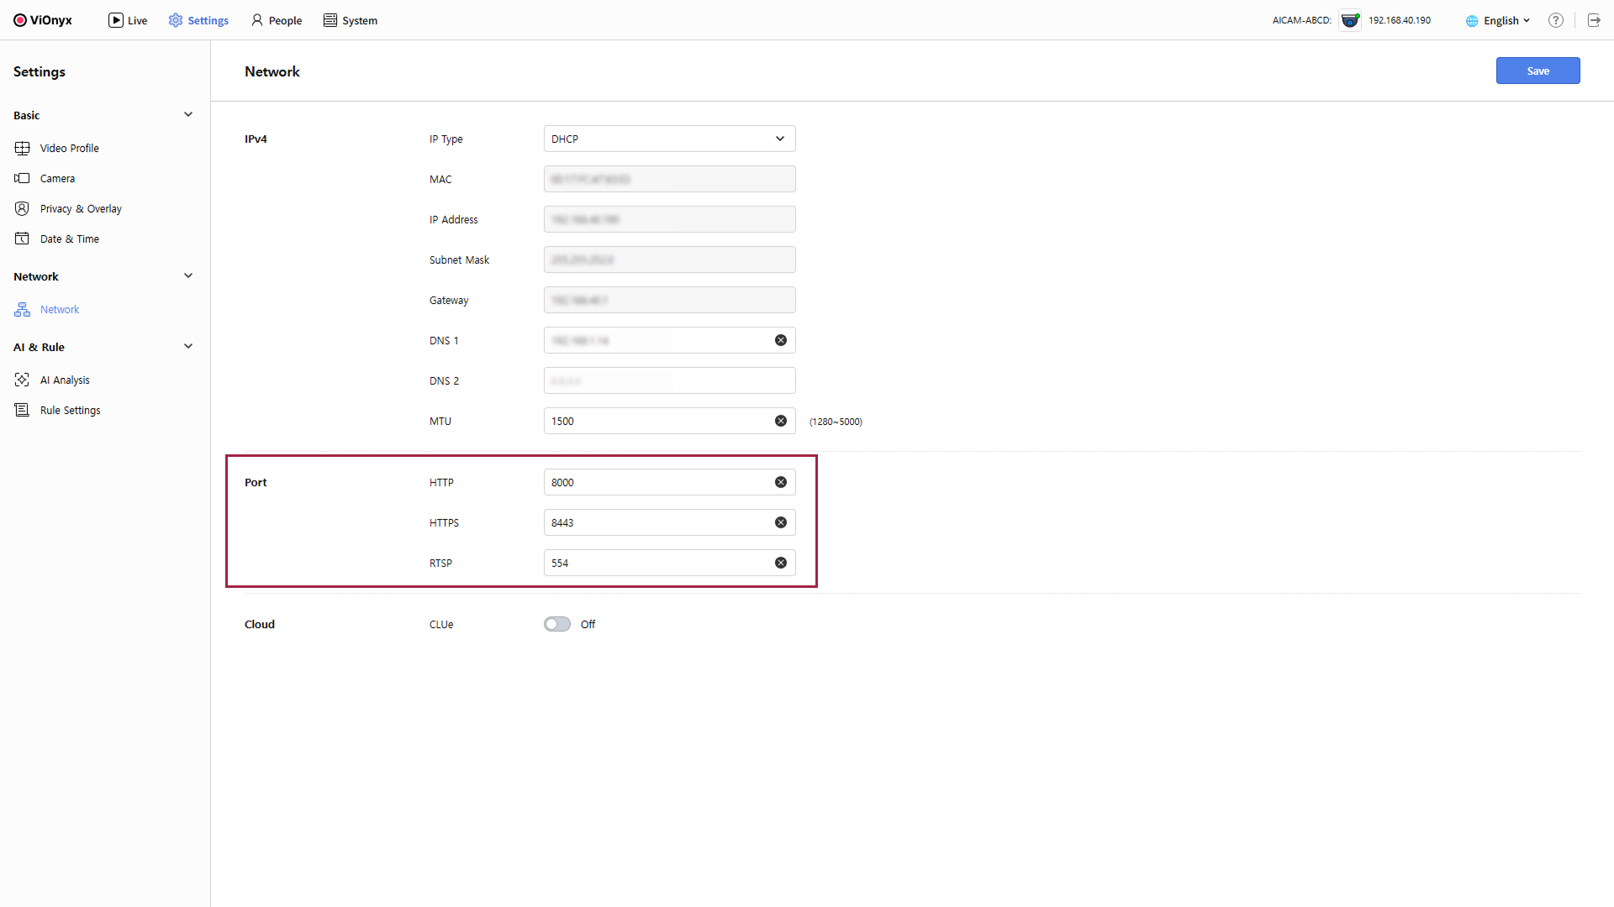Clear the RTSP port value
The height and width of the screenshot is (907, 1614).
tap(781, 563)
